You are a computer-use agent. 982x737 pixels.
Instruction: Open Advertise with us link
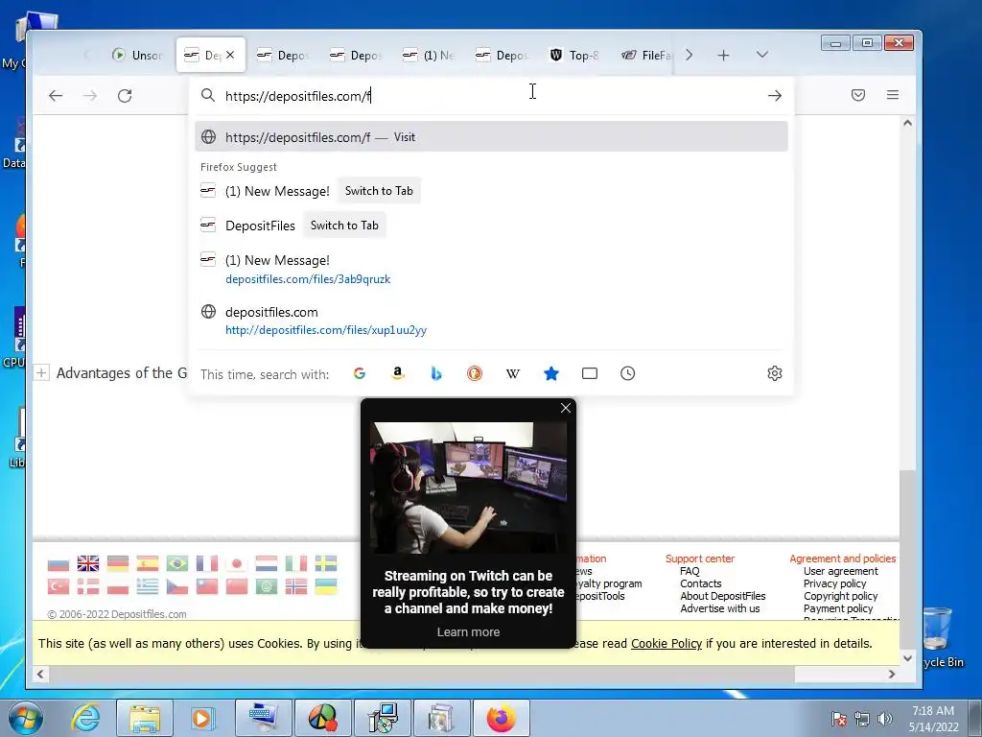719,608
